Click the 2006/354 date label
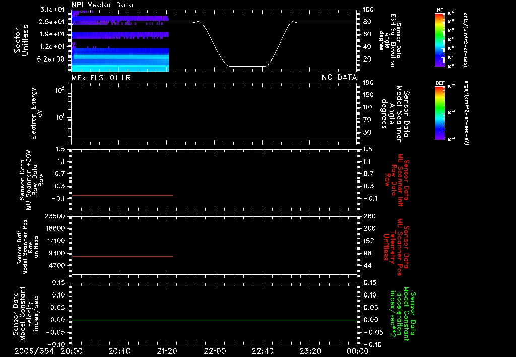 coord(34,351)
